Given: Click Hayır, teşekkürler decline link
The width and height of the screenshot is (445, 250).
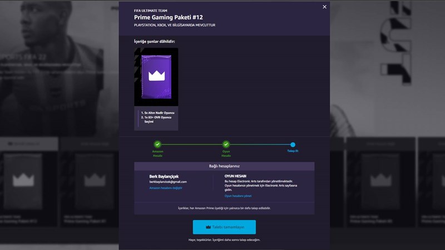Looking at the screenshot, I should click(x=224, y=240).
